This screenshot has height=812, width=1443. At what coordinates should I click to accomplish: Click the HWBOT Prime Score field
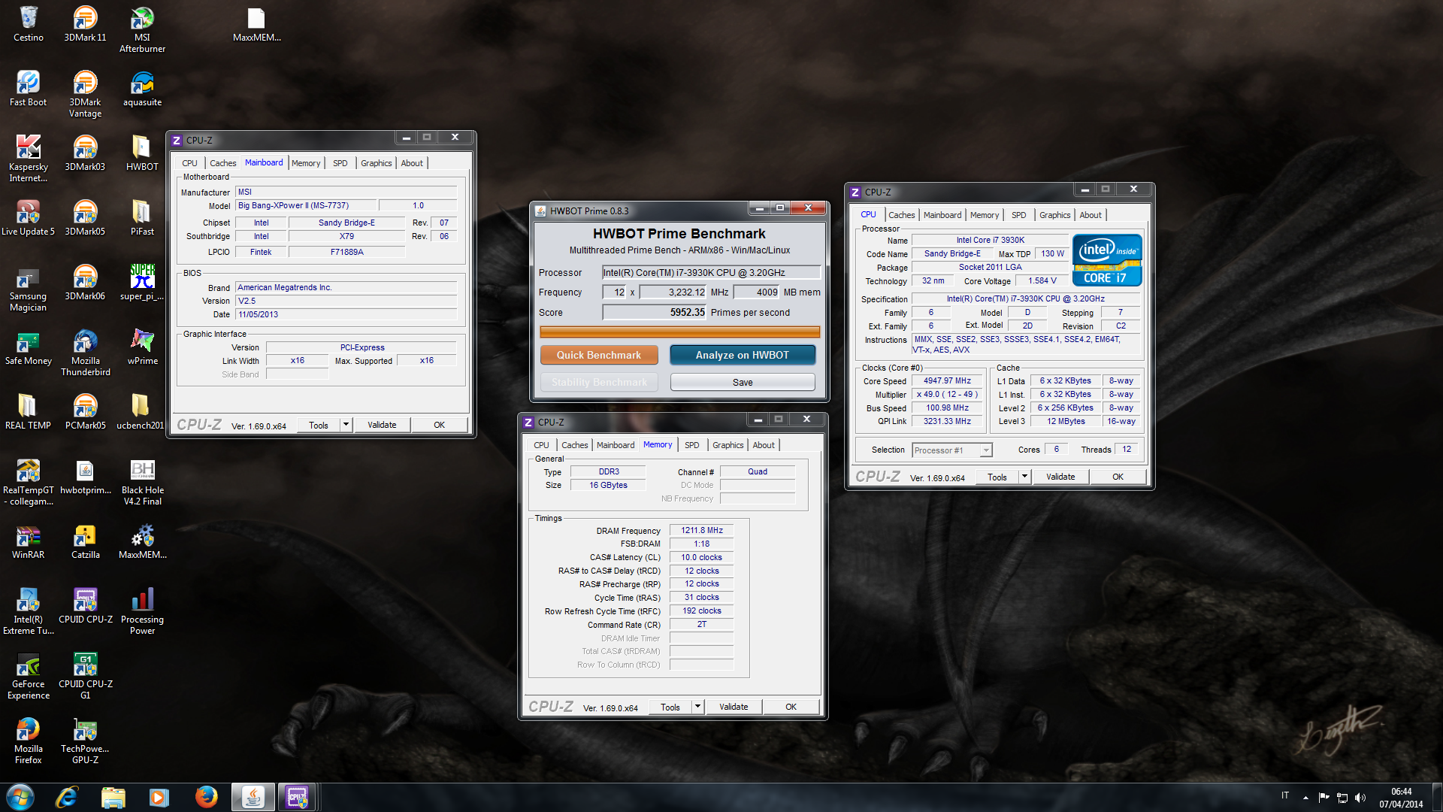pyautogui.click(x=654, y=313)
